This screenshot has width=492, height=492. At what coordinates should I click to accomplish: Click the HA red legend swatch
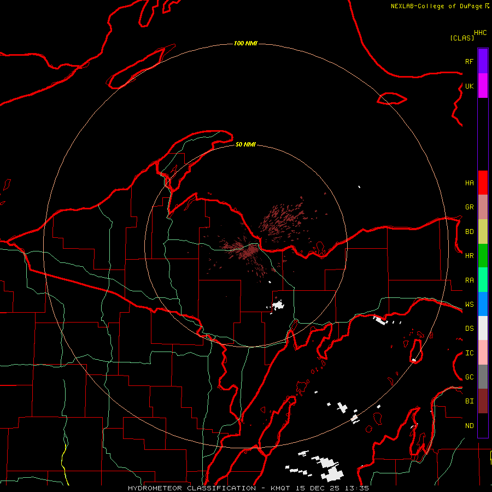pyautogui.click(x=483, y=183)
